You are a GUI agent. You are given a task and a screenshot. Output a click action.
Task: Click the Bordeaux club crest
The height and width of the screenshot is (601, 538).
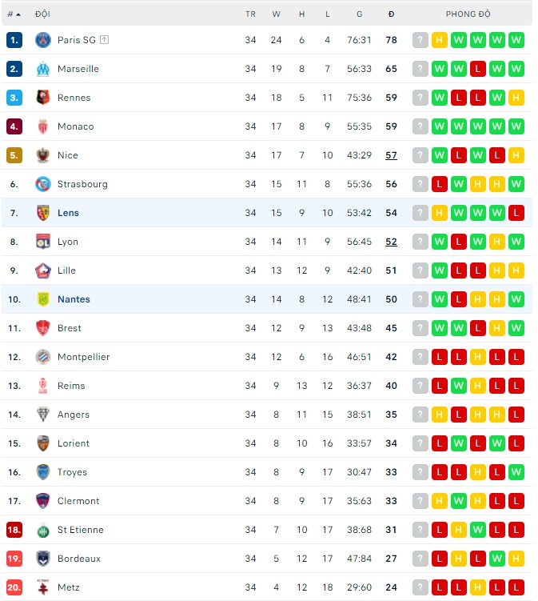tap(43, 559)
